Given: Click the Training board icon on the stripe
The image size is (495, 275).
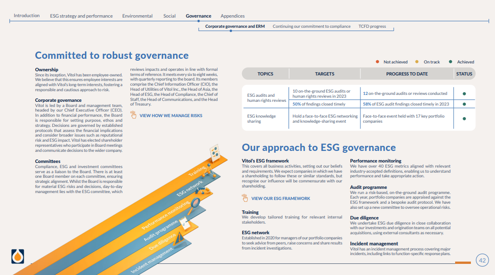Looking at the screenshot, I should 215,153.
